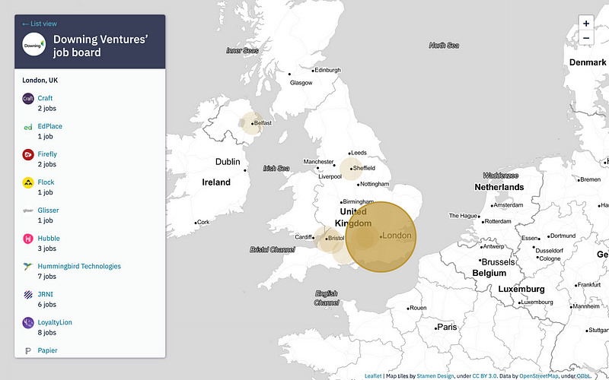This screenshot has width=609, height=380.
Task: Click the EdPlace logo icon
Action: tap(27, 126)
